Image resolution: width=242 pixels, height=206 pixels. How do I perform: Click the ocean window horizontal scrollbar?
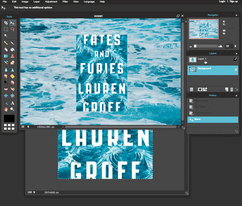(120, 127)
